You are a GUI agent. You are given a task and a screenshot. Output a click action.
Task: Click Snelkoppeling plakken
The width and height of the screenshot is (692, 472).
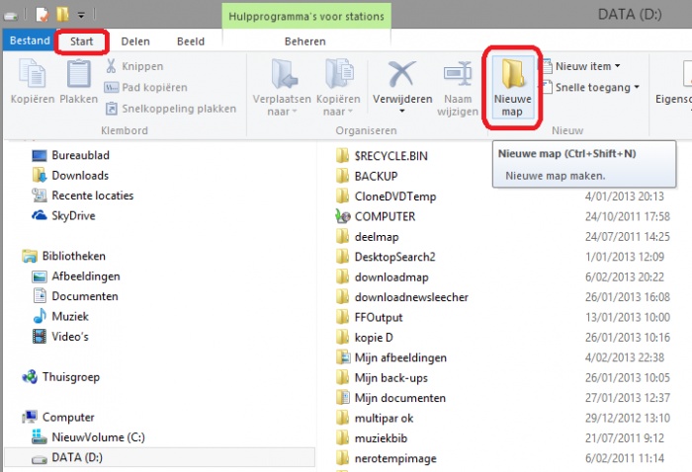pos(170,109)
